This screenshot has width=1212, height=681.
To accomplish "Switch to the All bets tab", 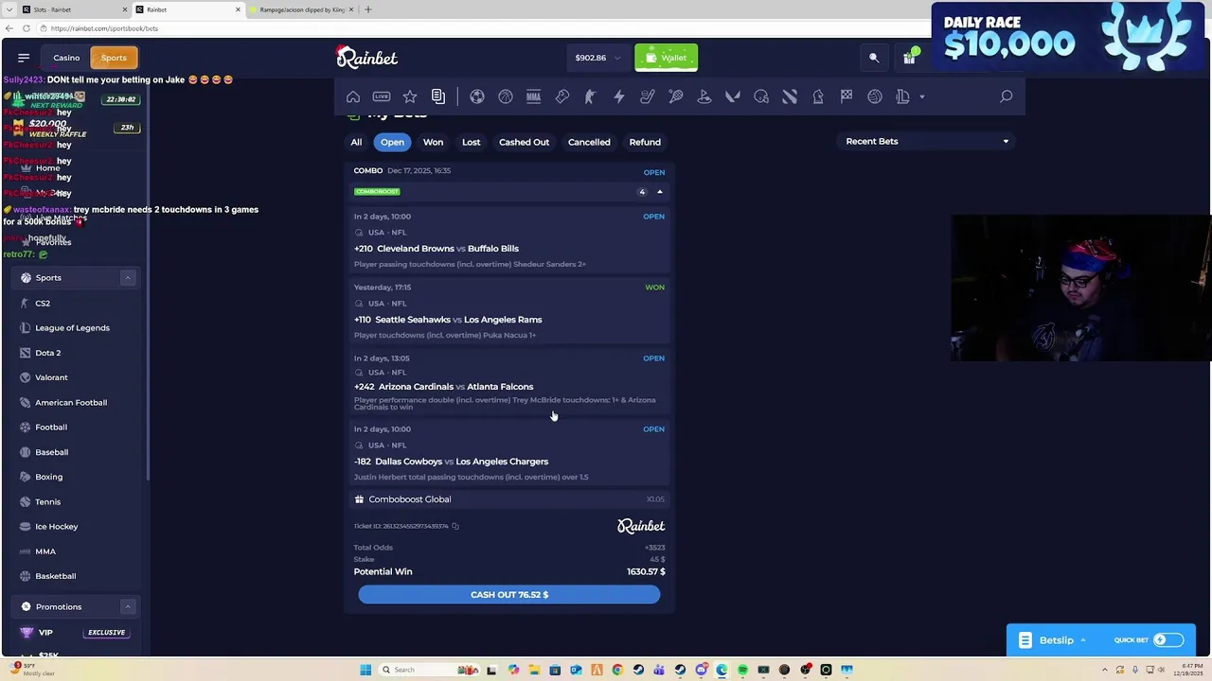I will [356, 142].
